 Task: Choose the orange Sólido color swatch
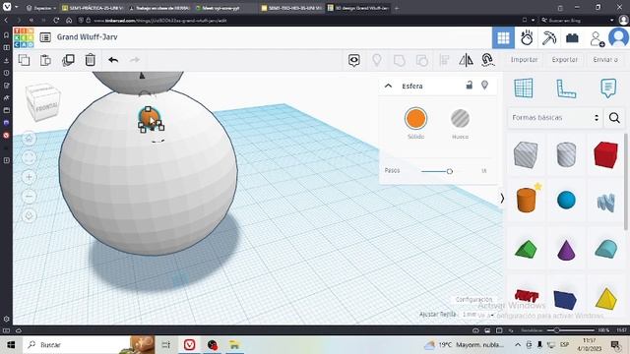coord(415,119)
